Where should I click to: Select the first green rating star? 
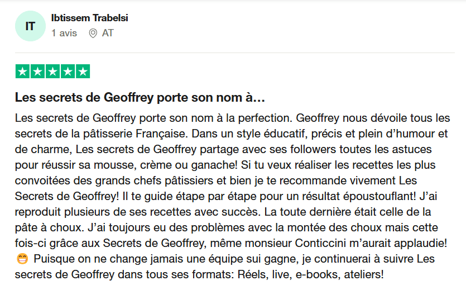coord(22,72)
